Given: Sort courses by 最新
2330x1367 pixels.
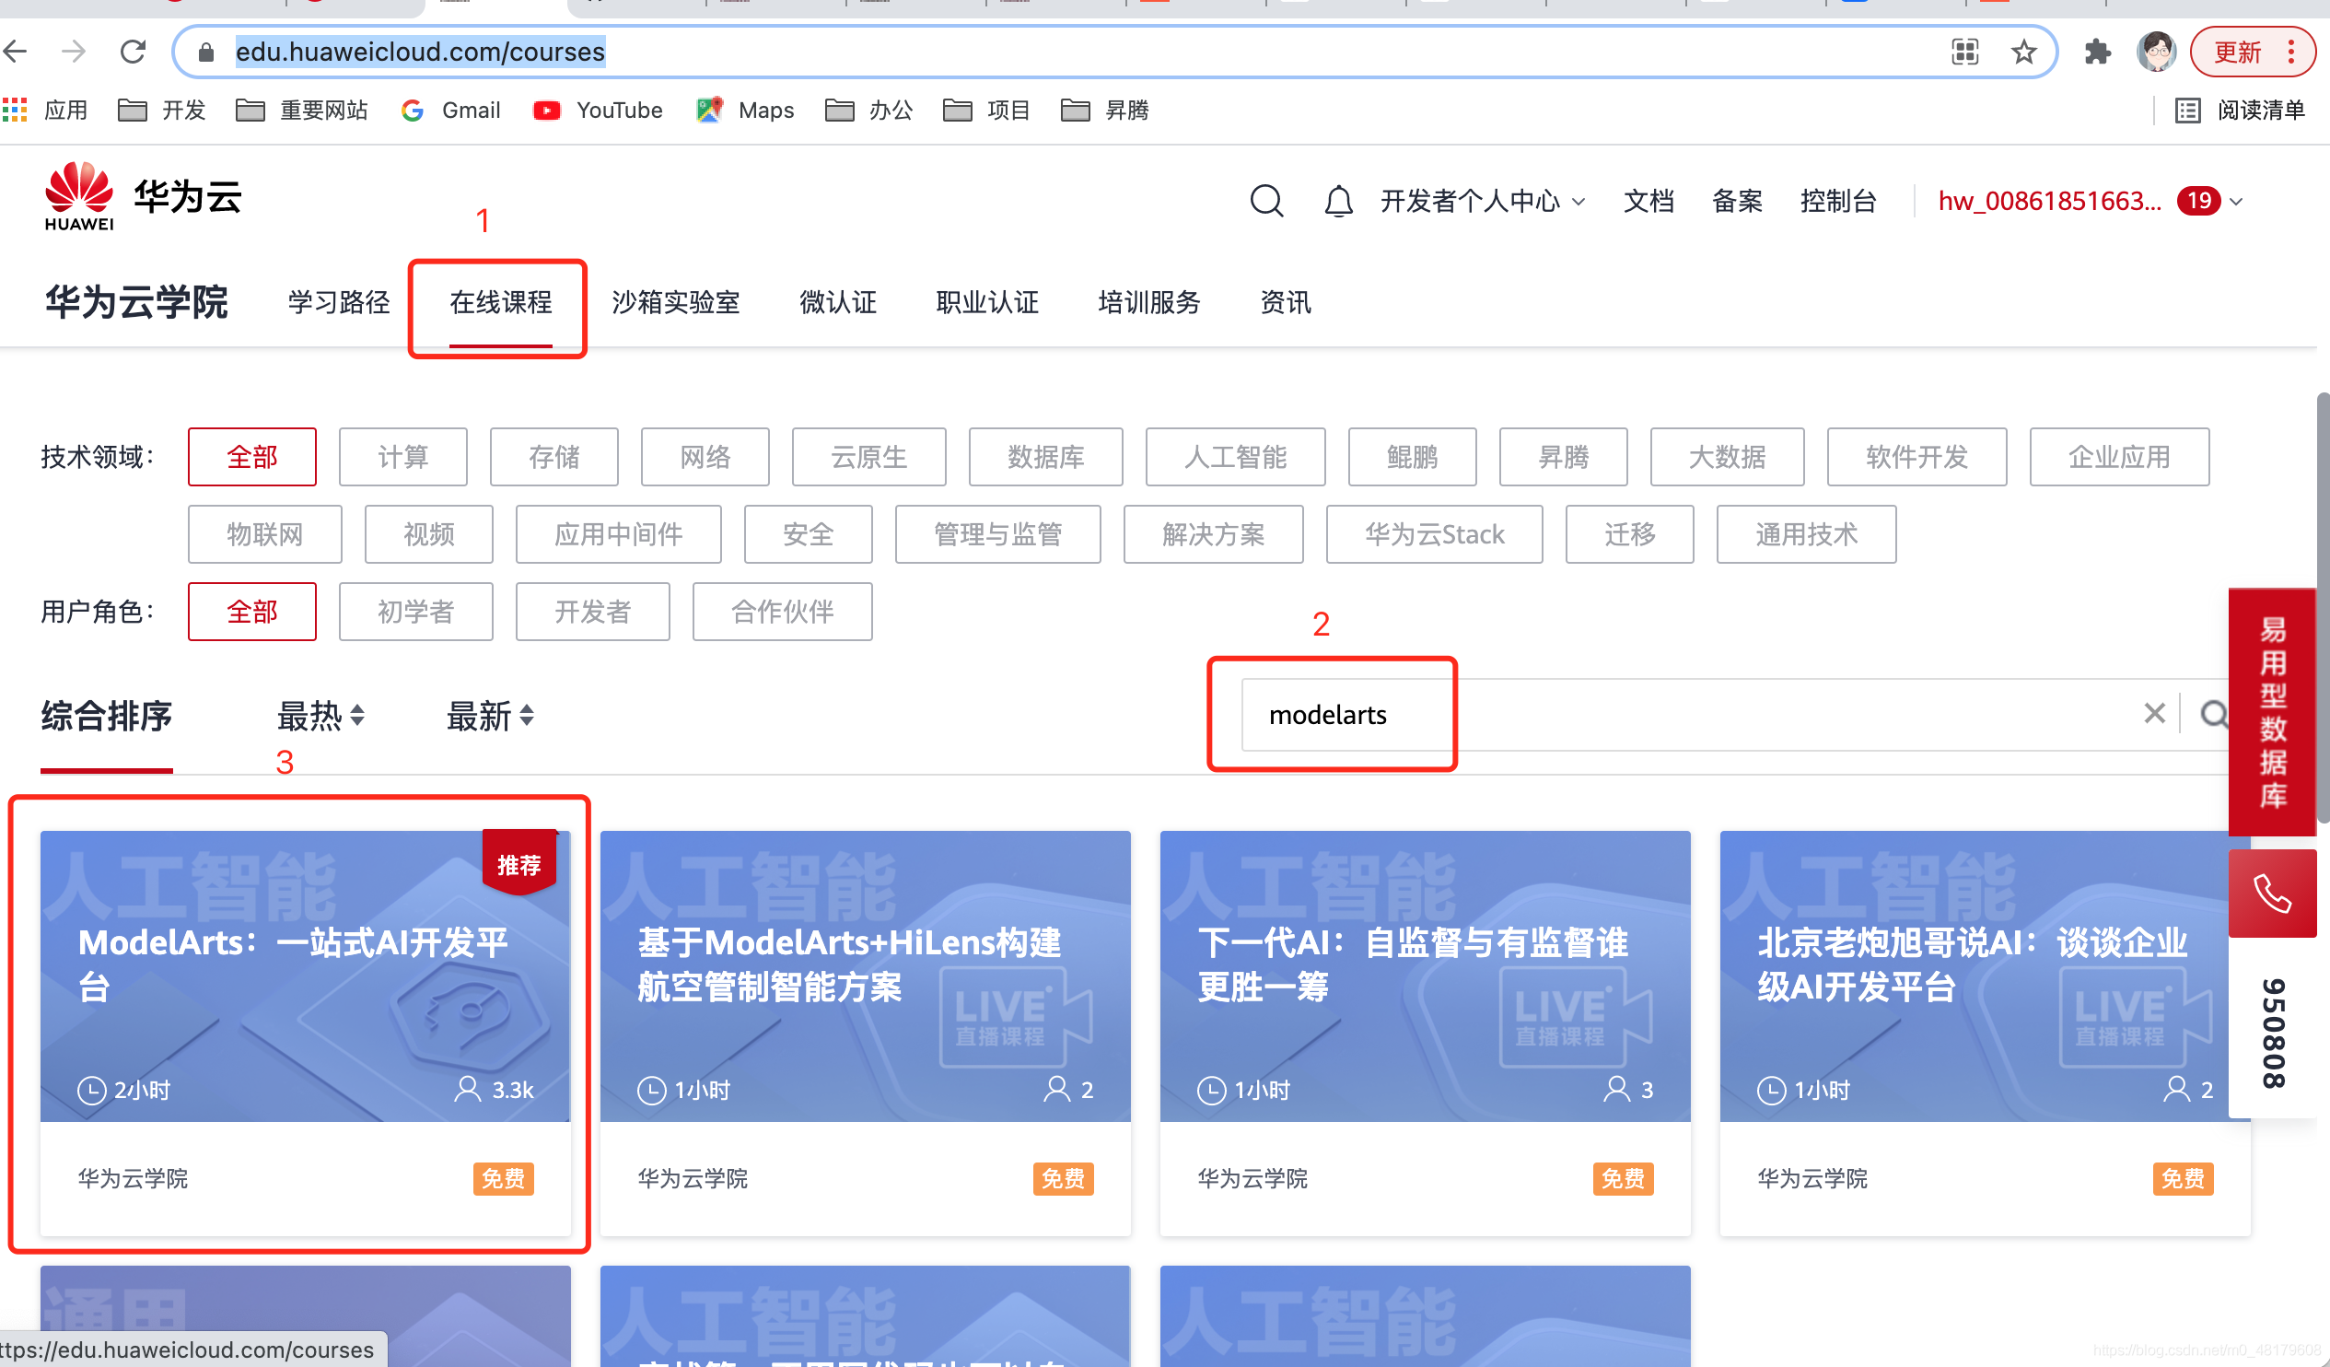Looking at the screenshot, I should [490, 716].
